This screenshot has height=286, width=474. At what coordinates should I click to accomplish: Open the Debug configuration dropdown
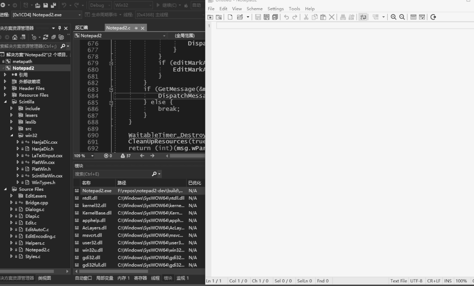click(x=100, y=5)
